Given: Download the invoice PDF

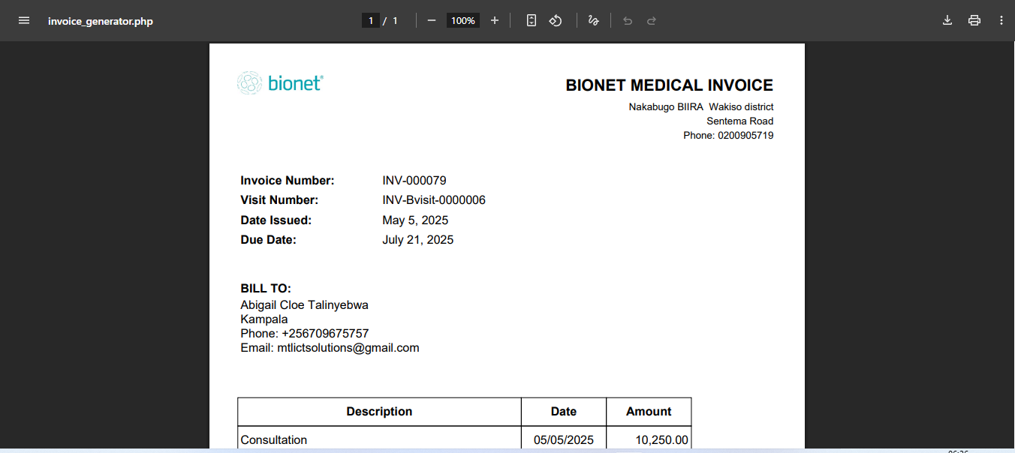Looking at the screenshot, I should (x=947, y=20).
